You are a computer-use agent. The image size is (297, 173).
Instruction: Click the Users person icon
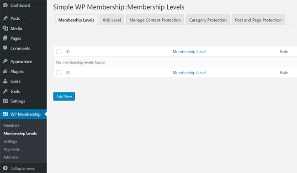pos(5,81)
